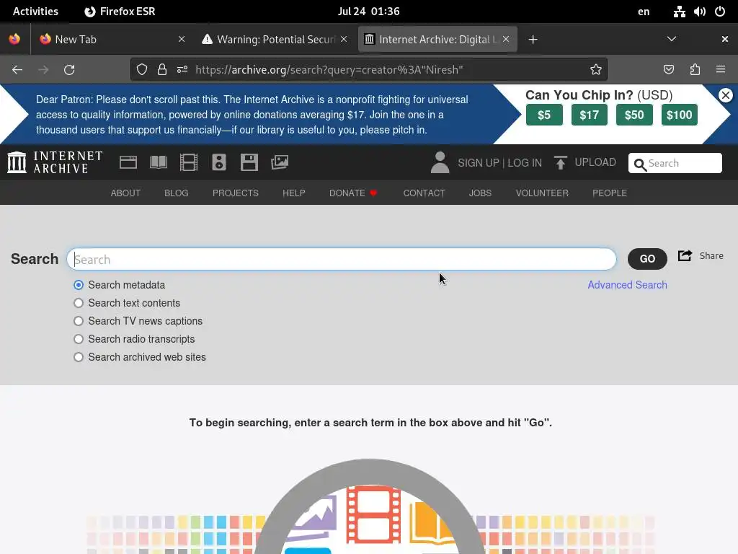Image resolution: width=738 pixels, height=554 pixels.
Task: Show site security padlock info
Action: (162, 70)
